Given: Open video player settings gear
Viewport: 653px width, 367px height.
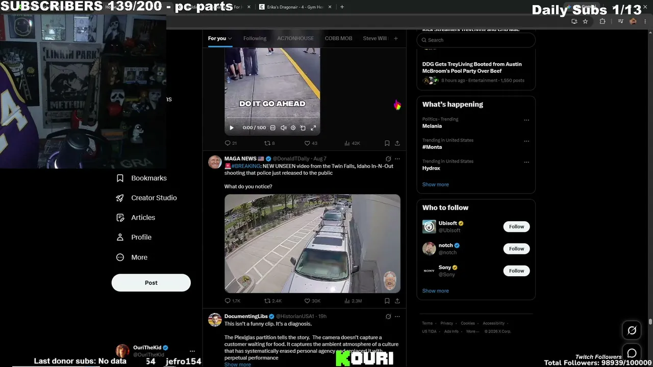Looking at the screenshot, I should pyautogui.click(x=293, y=128).
